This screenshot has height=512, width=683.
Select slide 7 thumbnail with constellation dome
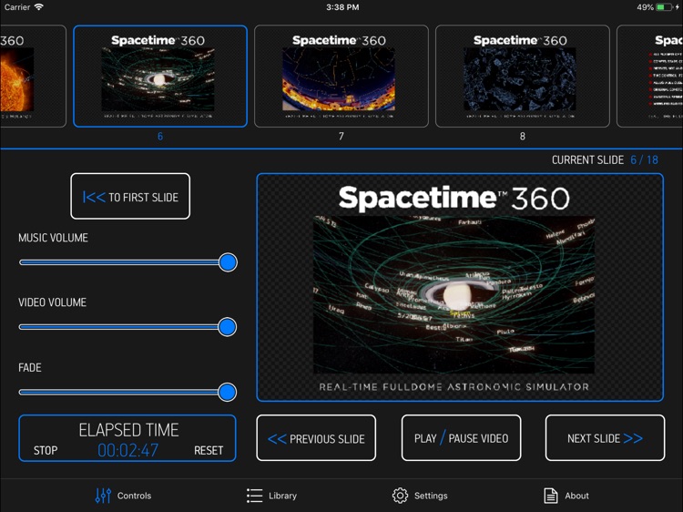point(341,77)
